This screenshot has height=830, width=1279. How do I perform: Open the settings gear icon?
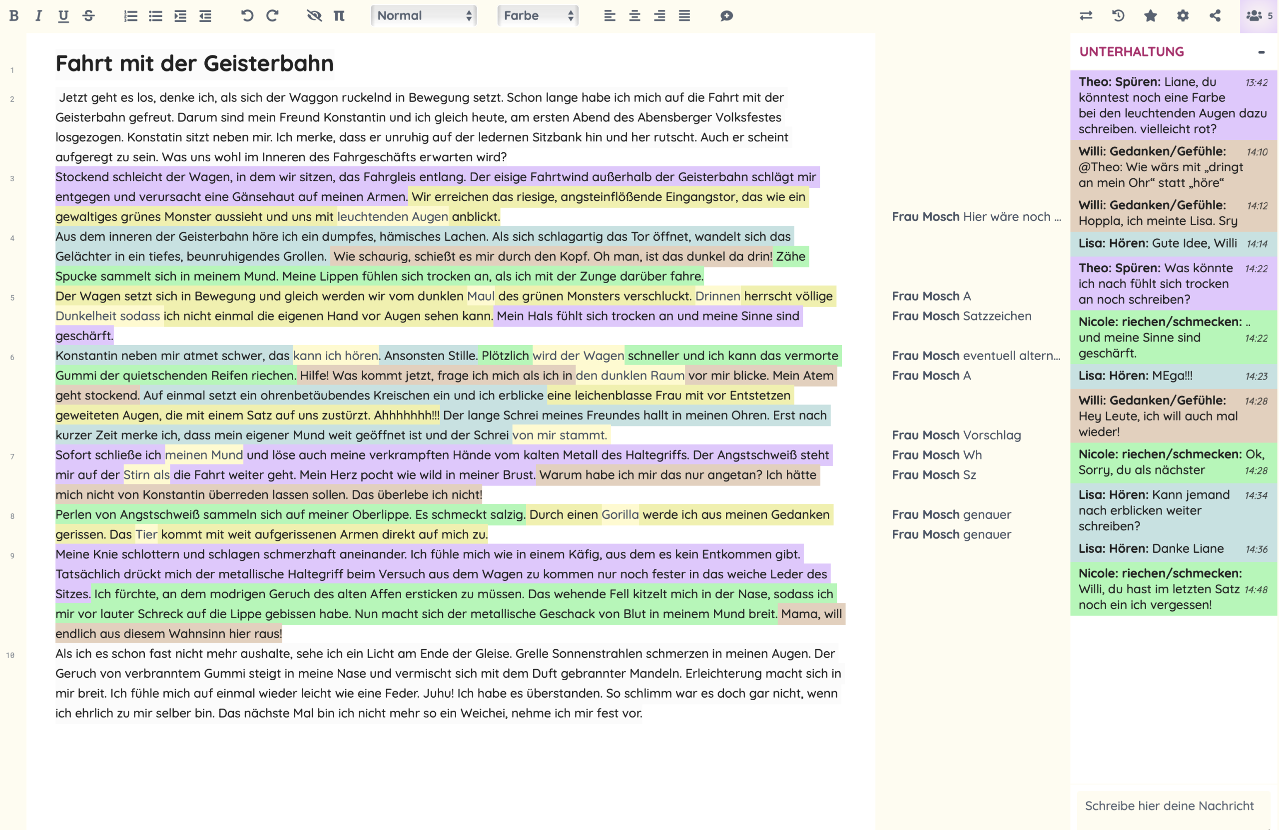pos(1182,15)
